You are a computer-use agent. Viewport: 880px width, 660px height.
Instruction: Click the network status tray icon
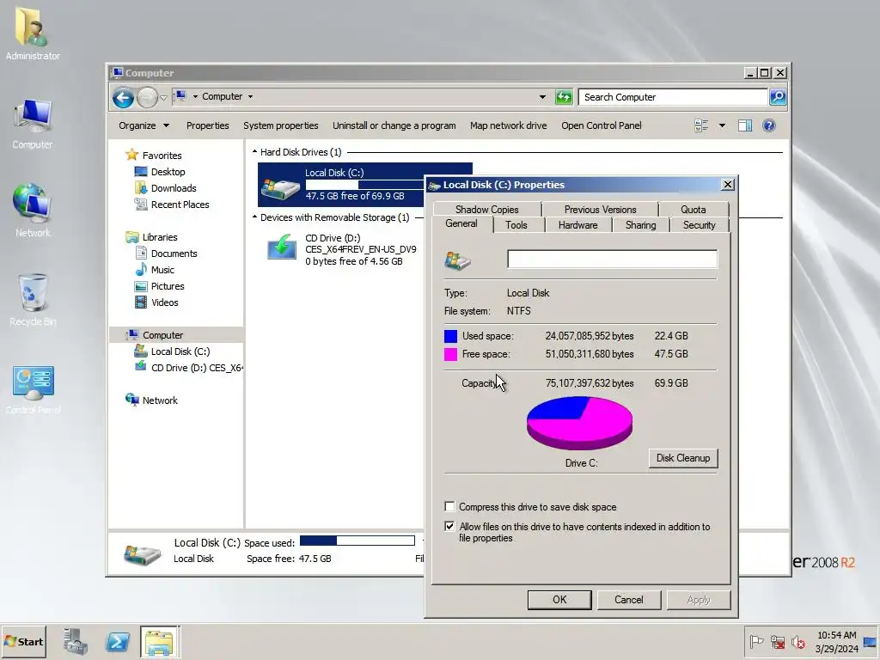coord(778,641)
